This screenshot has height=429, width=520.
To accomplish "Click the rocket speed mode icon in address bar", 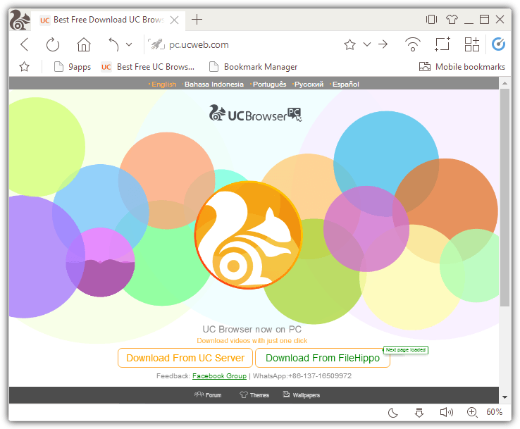I will (156, 44).
